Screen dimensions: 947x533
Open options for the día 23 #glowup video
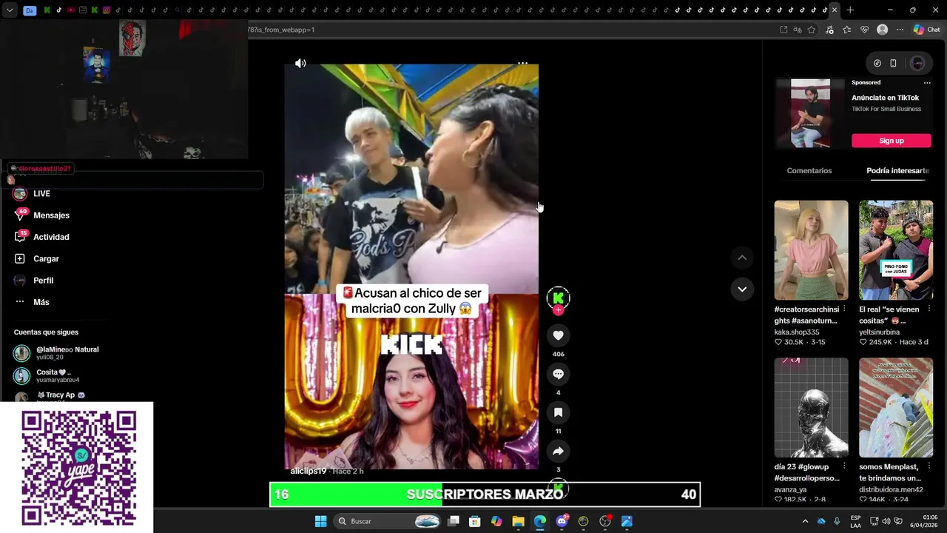click(844, 467)
